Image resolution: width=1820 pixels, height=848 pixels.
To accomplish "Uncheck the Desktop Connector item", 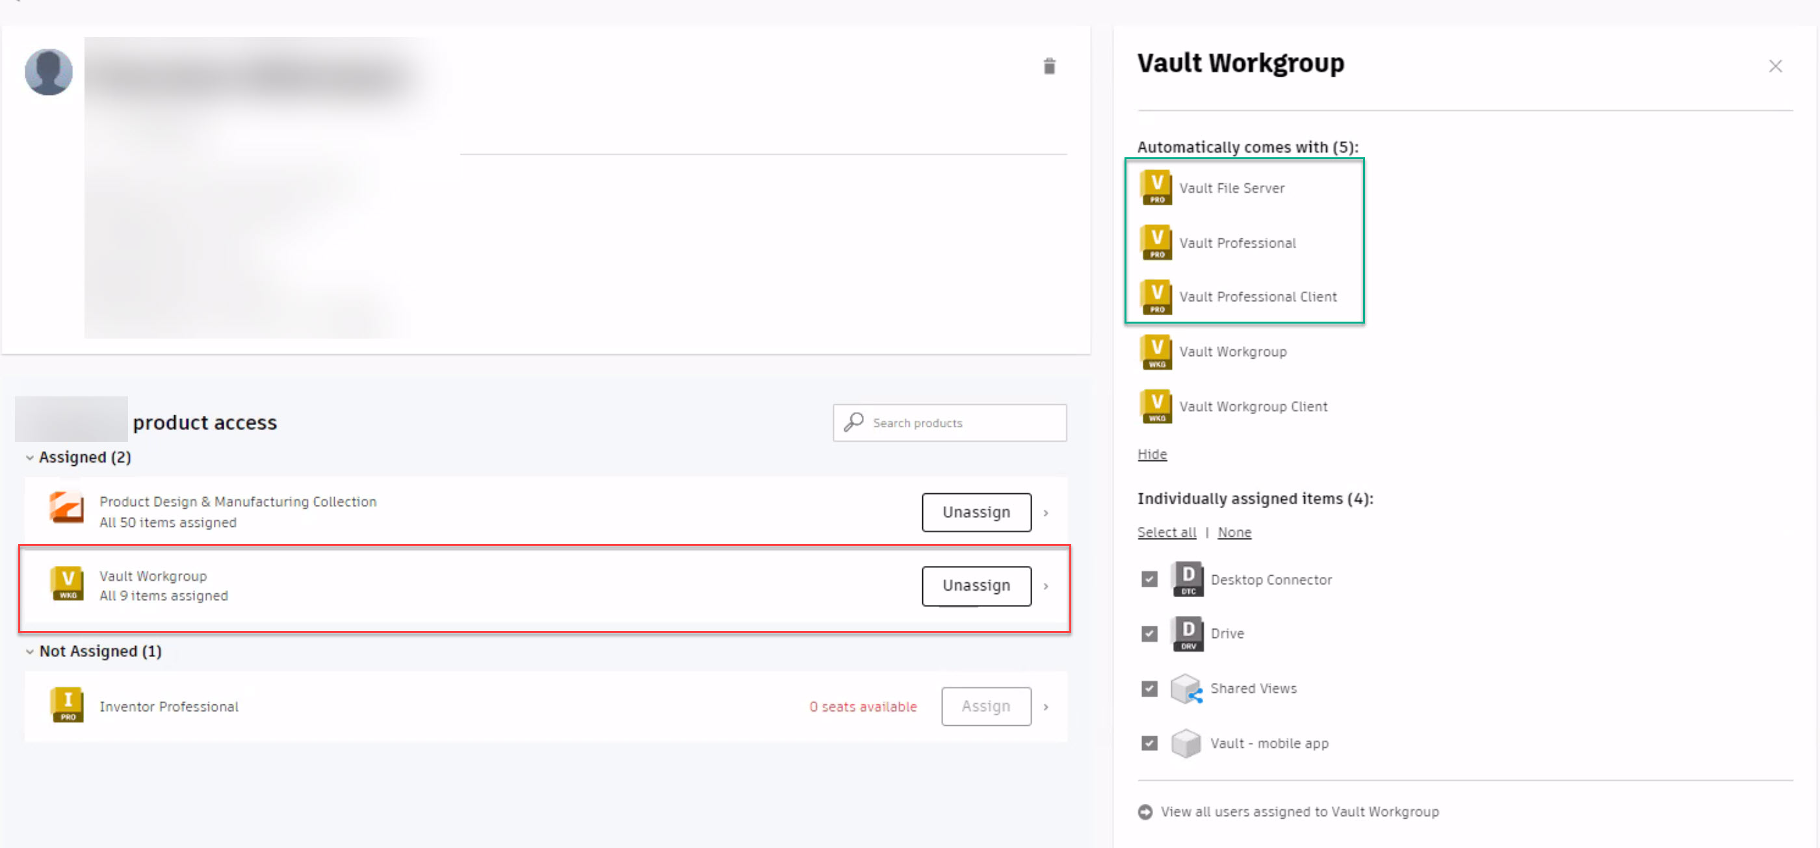I will point(1149,578).
